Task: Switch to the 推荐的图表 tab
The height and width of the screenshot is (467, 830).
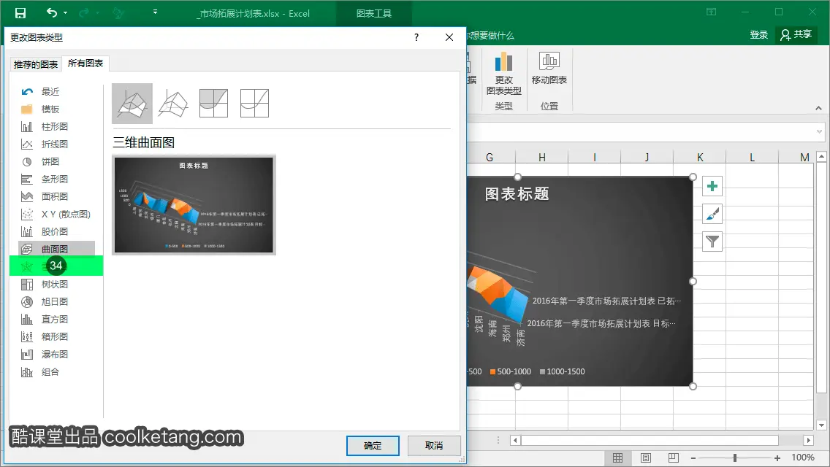Action: tap(36, 64)
